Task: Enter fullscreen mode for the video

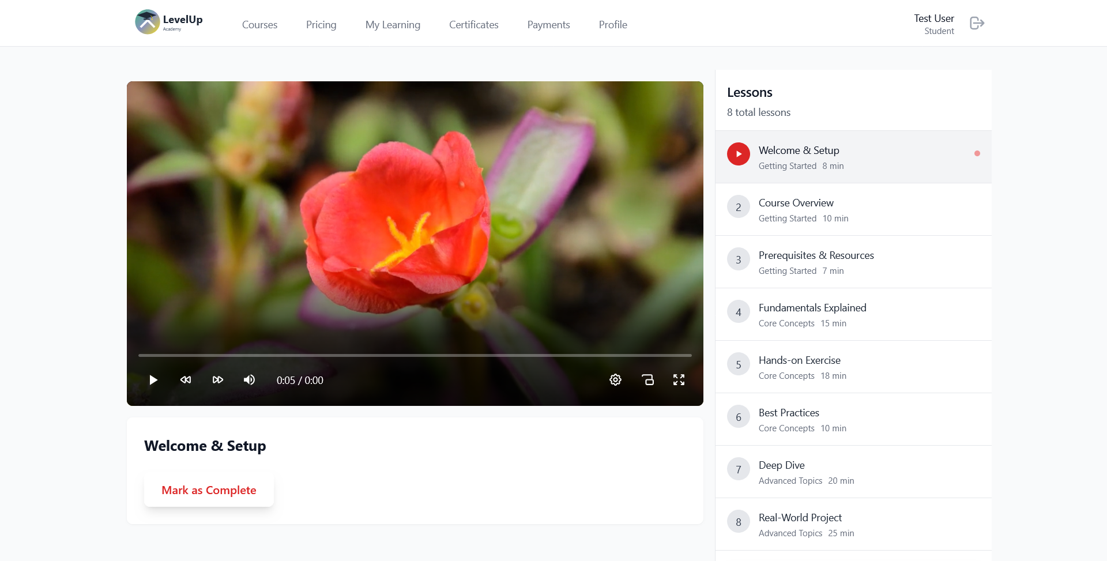Action: pyautogui.click(x=679, y=380)
